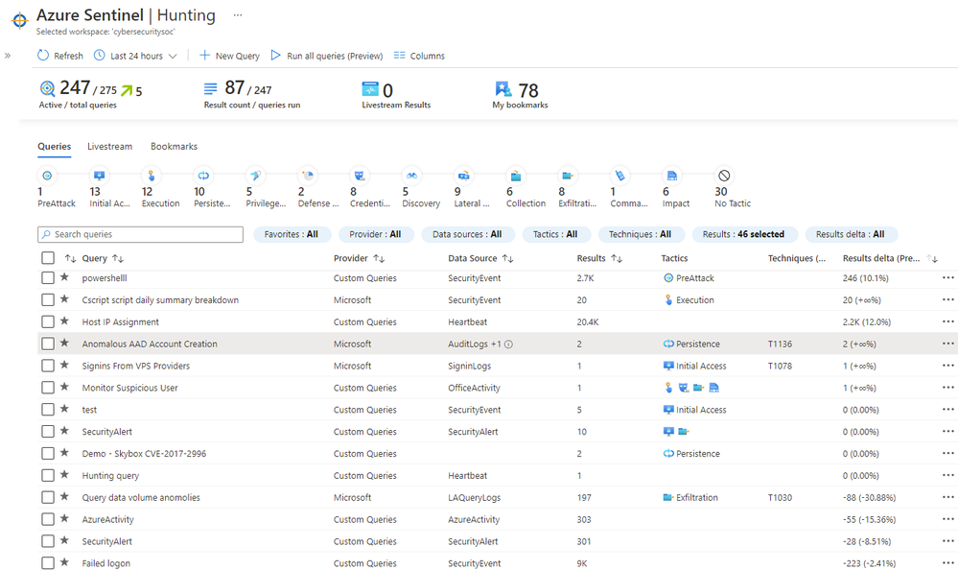The image size is (958, 570).
Task: Click the Persistence tactic icon
Action: click(x=203, y=176)
